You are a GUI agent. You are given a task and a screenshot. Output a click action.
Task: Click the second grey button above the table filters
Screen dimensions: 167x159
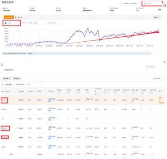17,78
